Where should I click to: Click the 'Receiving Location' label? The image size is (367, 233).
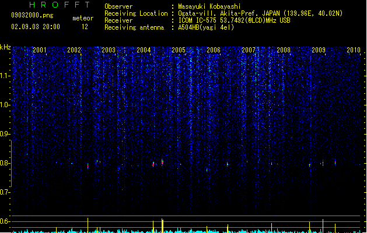click(136, 13)
